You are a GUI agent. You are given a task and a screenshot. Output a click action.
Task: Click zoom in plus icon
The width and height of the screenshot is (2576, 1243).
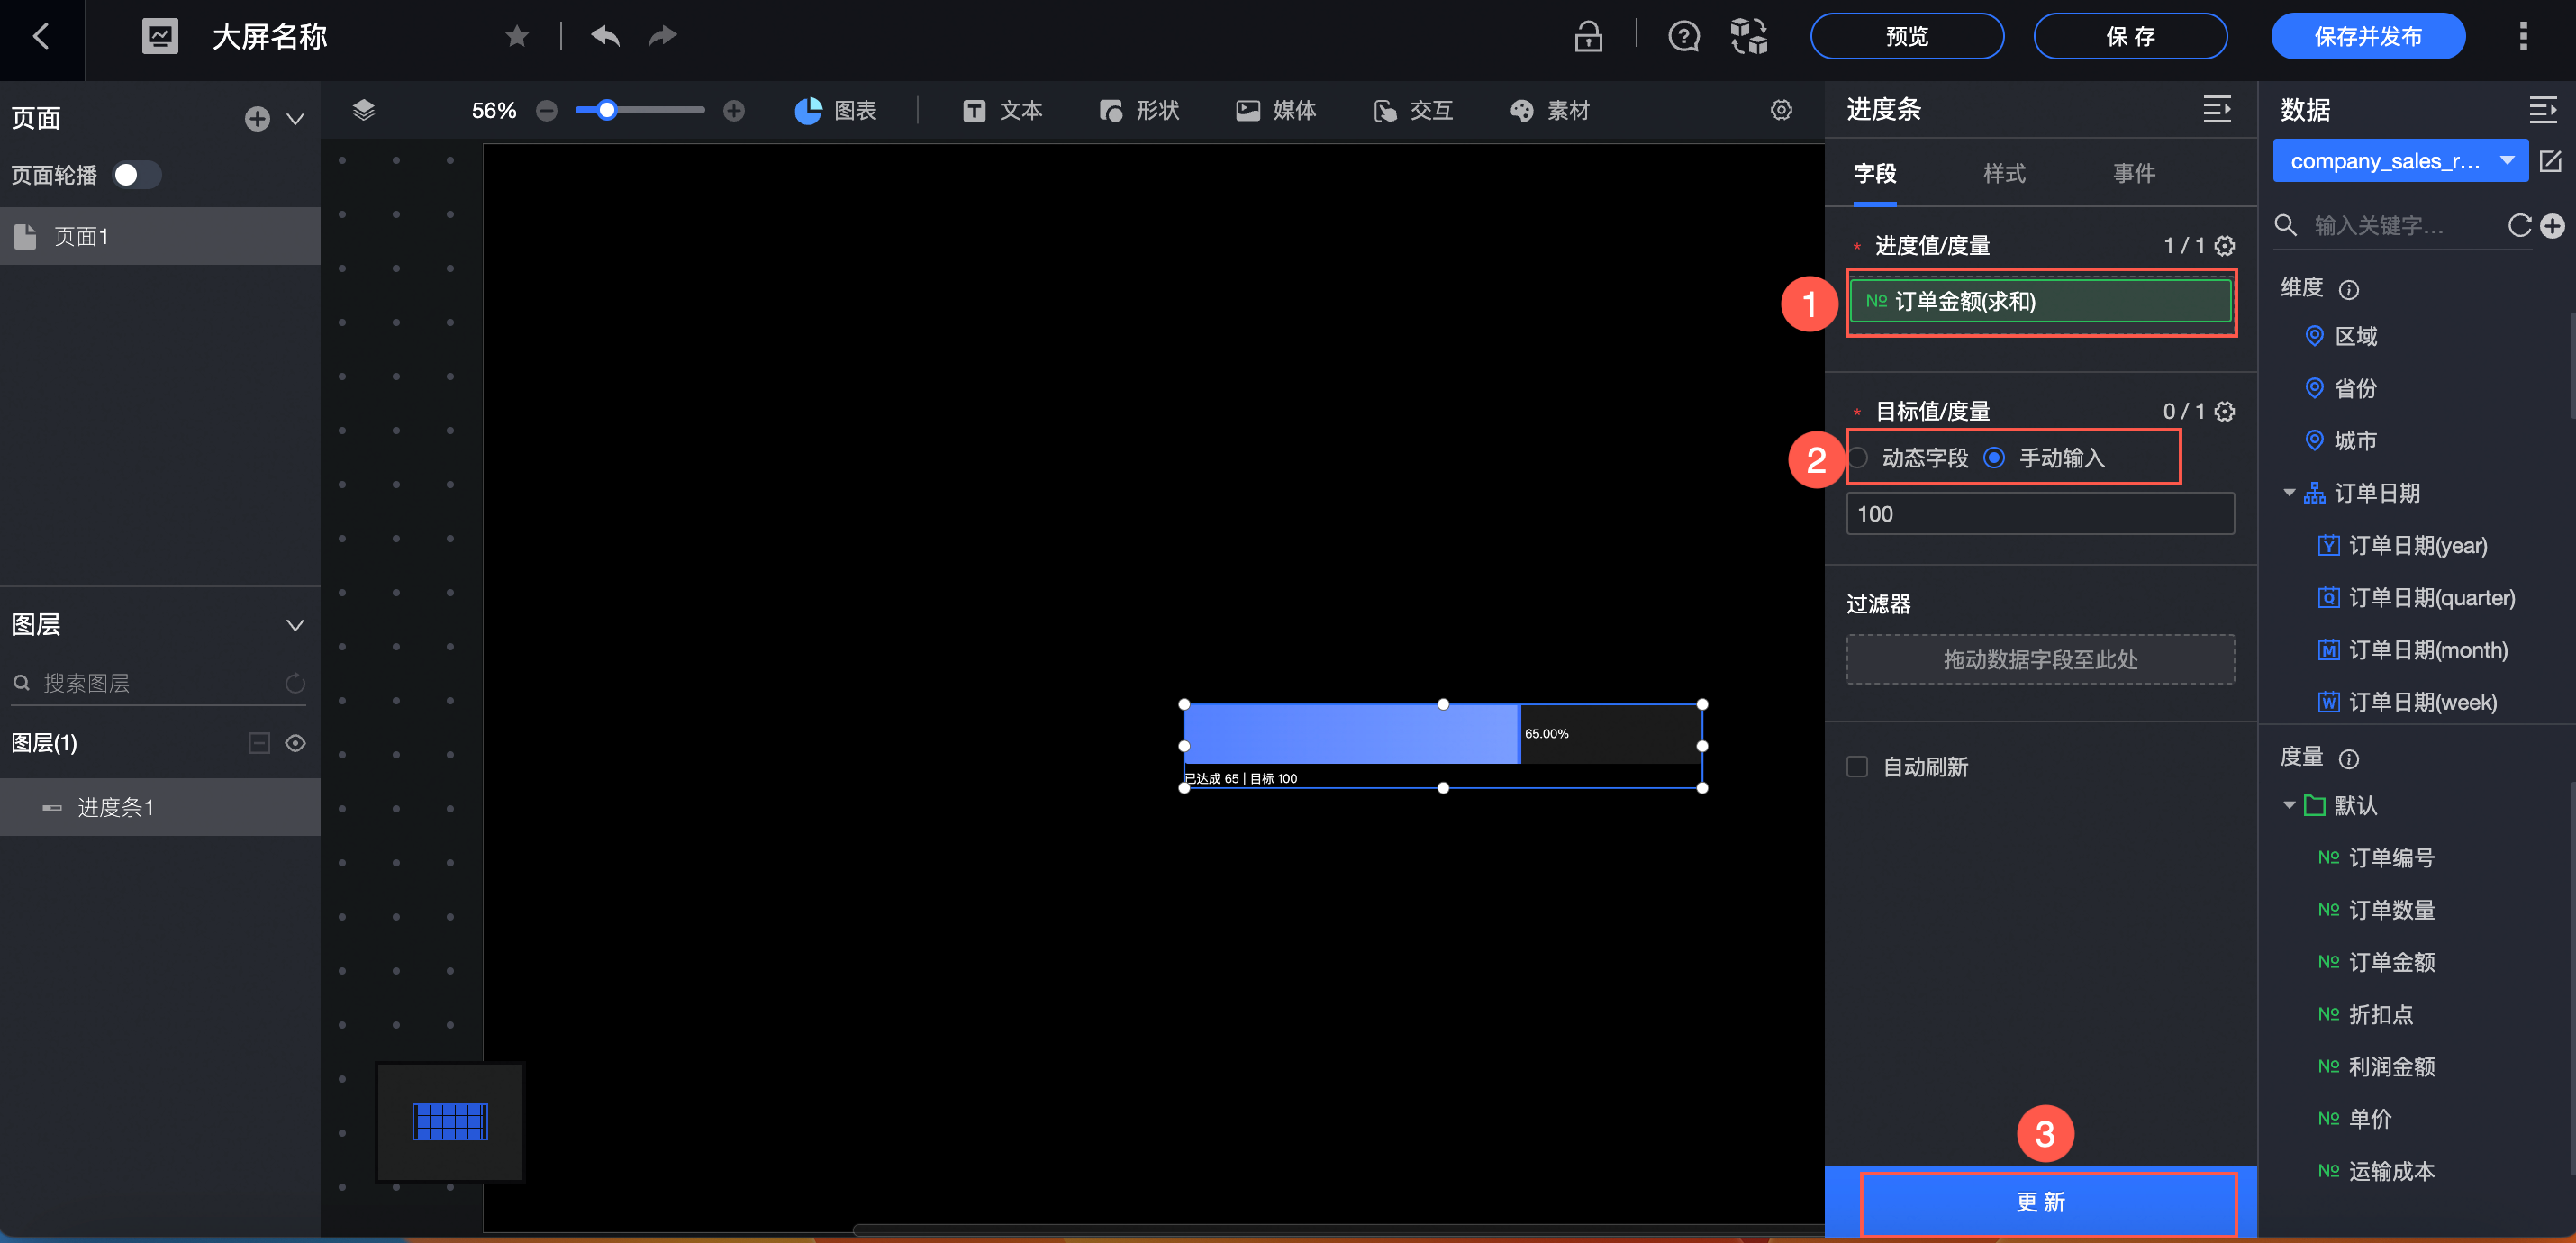coord(734,111)
